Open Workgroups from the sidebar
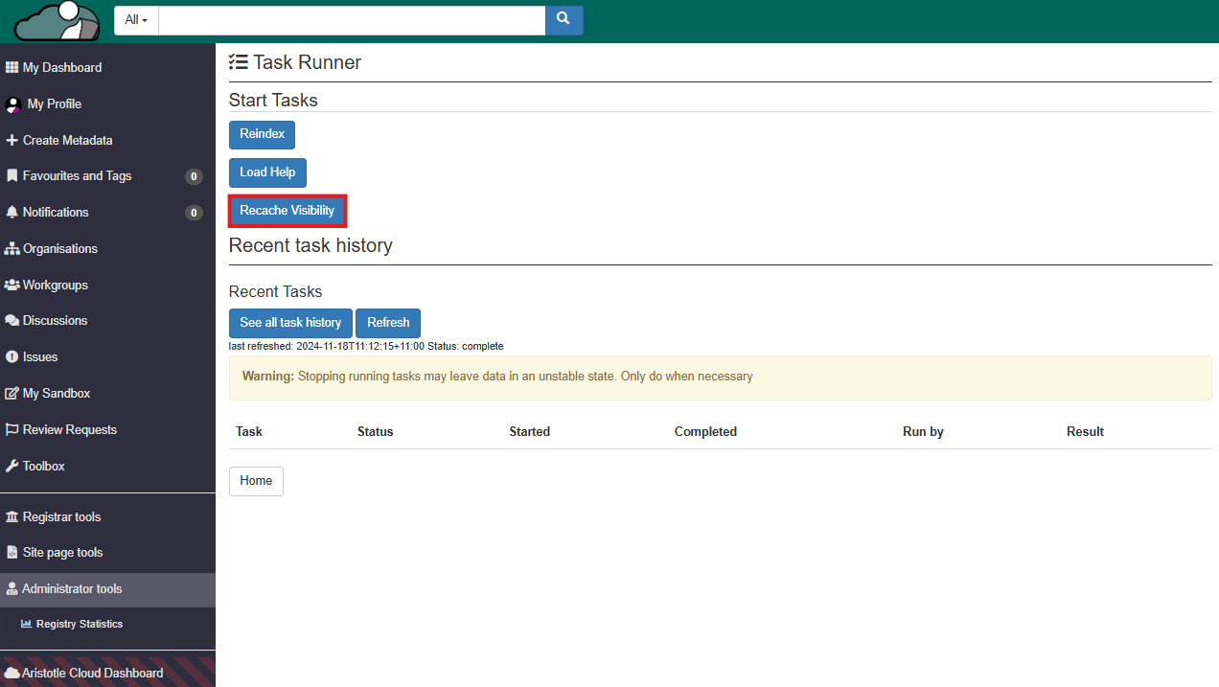The height and width of the screenshot is (687, 1219). [55, 286]
